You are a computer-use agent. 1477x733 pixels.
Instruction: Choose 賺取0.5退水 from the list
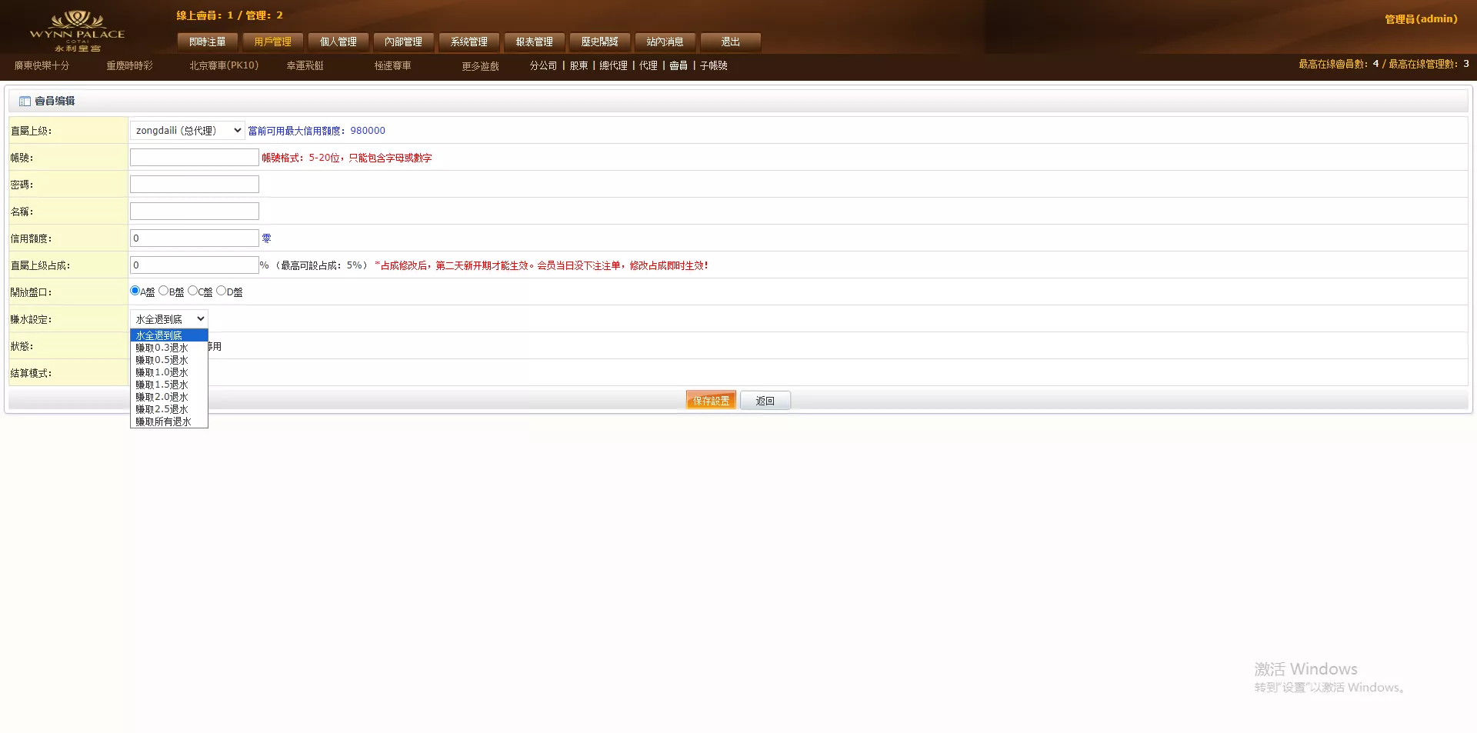[x=162, y=360]
